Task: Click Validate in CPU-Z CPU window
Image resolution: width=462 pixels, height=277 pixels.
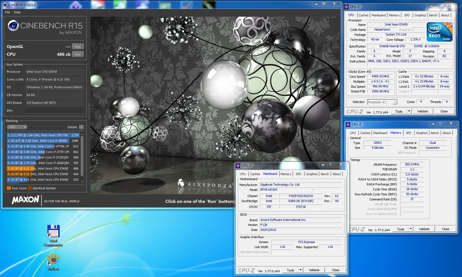Action: pyautogui.click(x=423, y=111)
